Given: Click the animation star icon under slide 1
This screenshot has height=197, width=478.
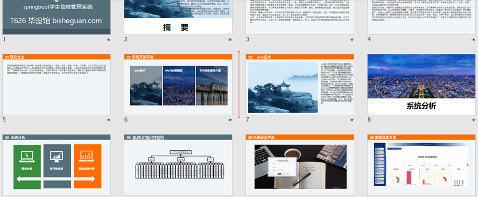Looking at the screenshot, I should (x=109, y=39).
